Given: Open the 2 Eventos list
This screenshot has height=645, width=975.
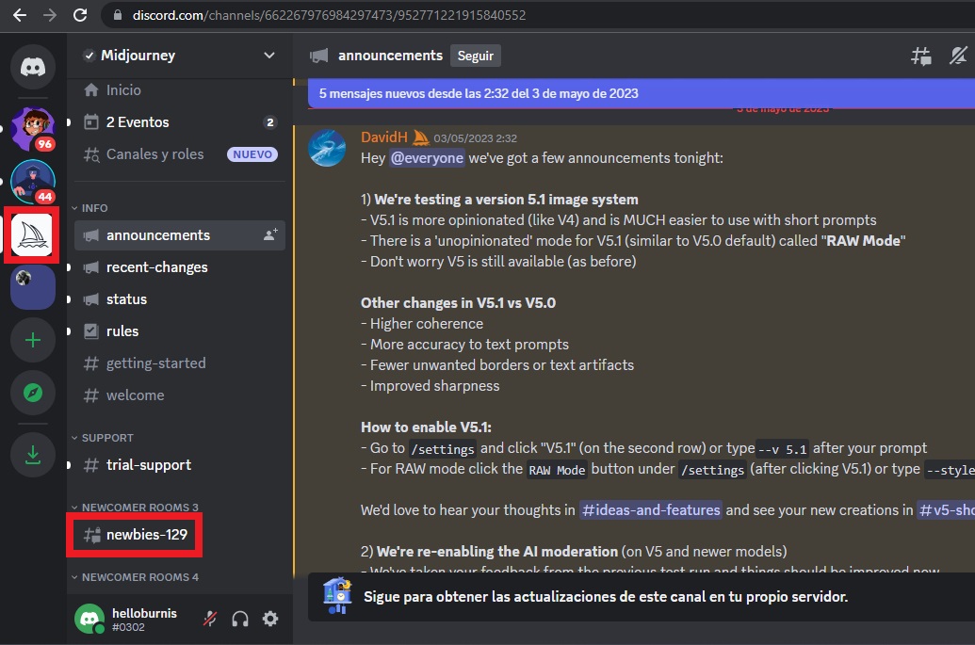Looking at the screenshot, I should click(180, 122).
